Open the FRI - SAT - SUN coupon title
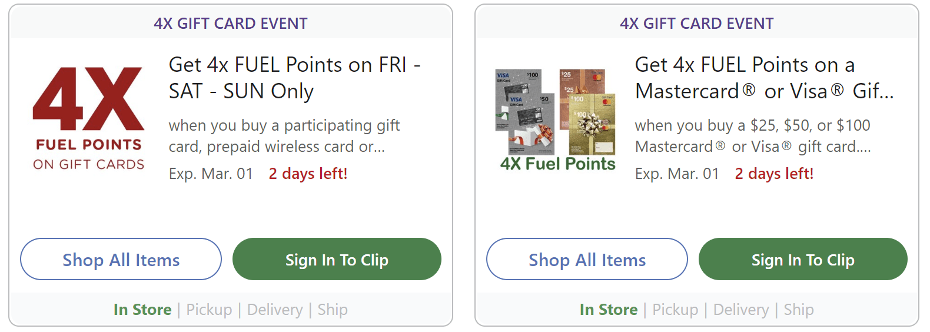Screen dimensions: 930x332 [294, 78]
